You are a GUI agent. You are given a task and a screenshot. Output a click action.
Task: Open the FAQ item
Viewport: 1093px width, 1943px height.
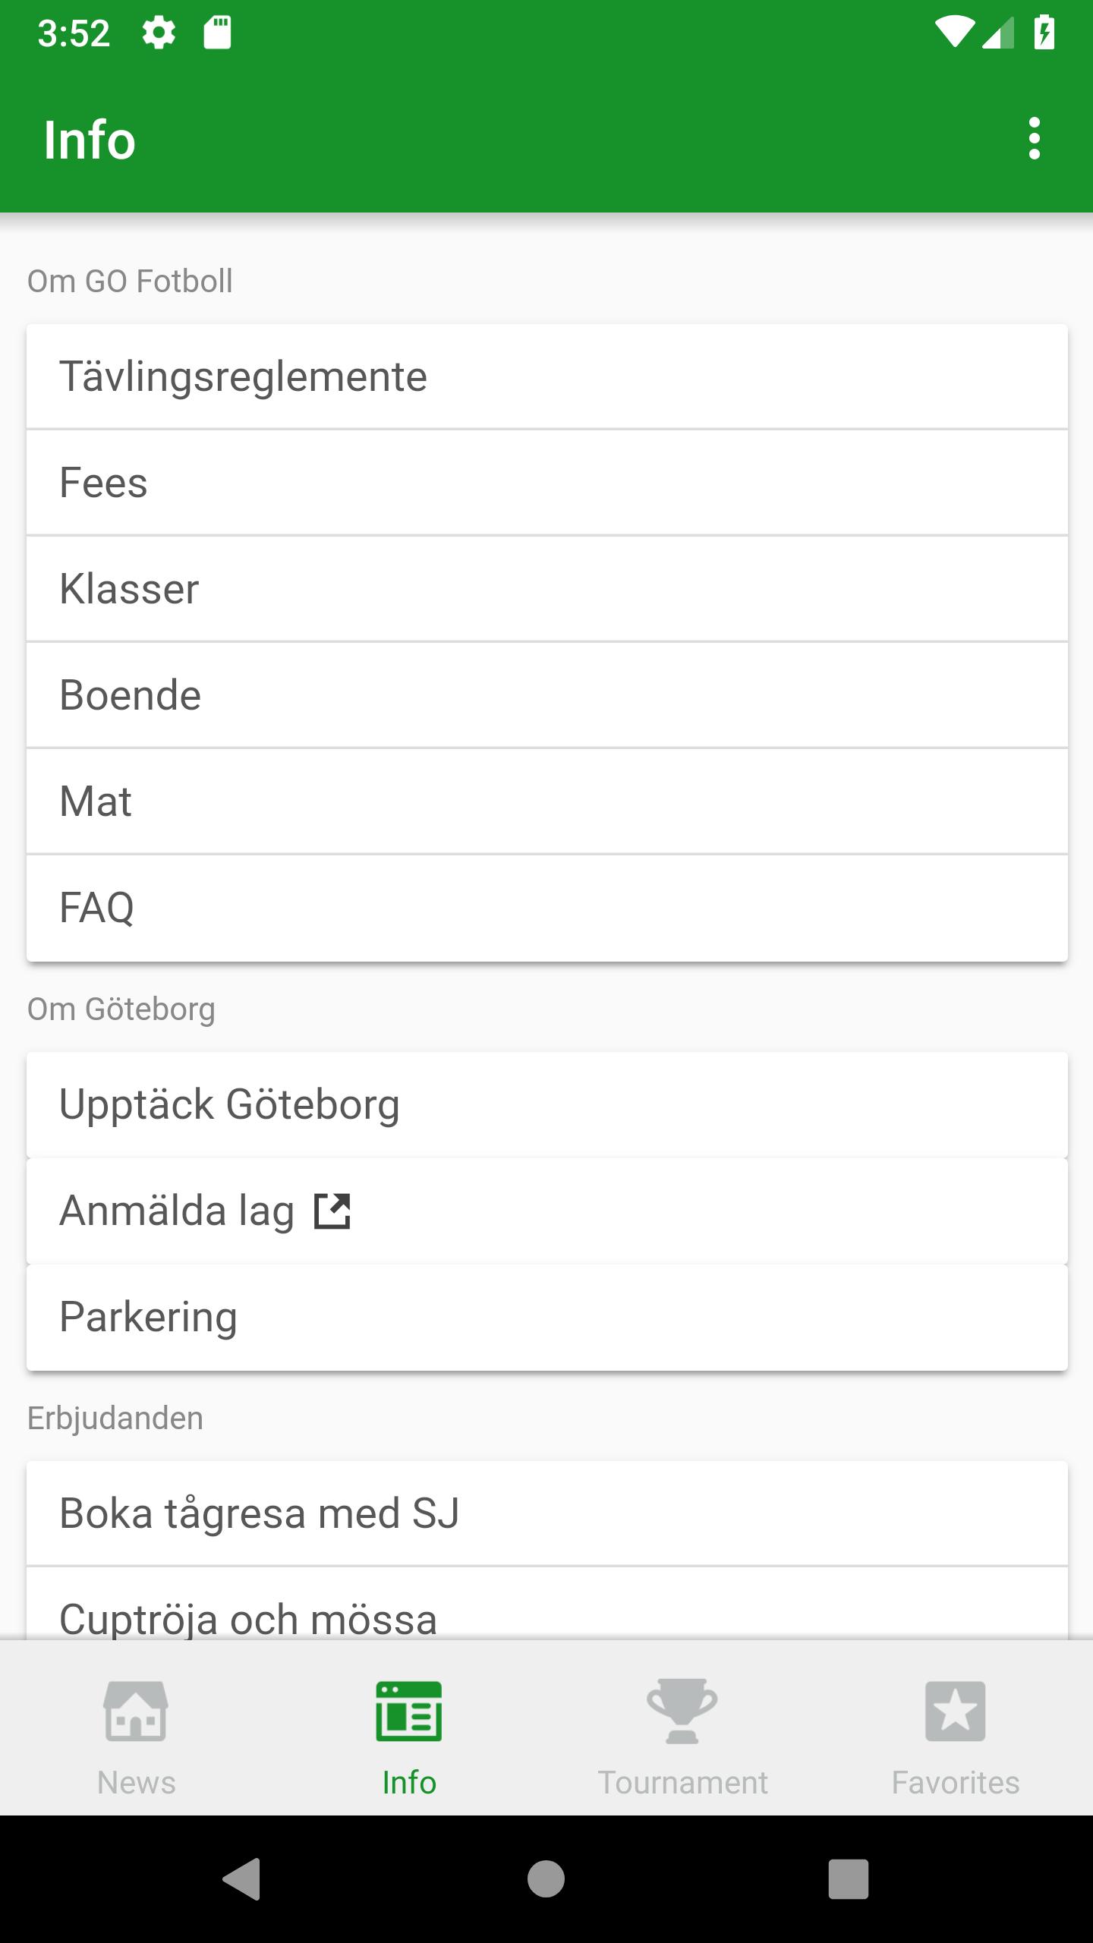click(547, 909)
